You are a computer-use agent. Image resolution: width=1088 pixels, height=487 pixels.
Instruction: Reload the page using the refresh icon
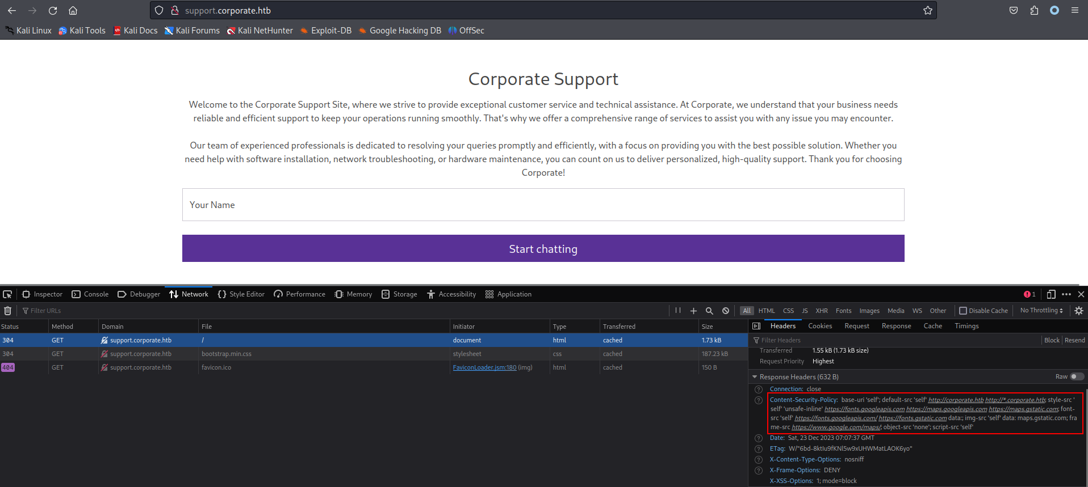pyautogui.click(x=53, y=10)
